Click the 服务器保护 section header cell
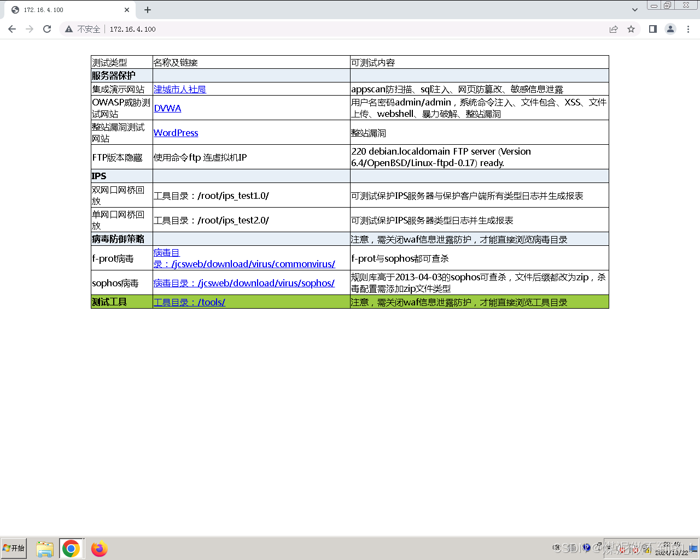Image resolution: width=700 pixels, height=560 pixels. [122, 75]
